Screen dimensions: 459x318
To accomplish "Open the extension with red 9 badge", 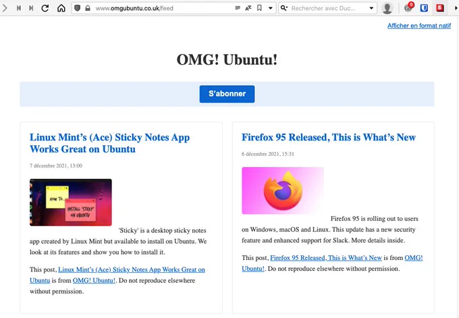I will click(408, 7).
